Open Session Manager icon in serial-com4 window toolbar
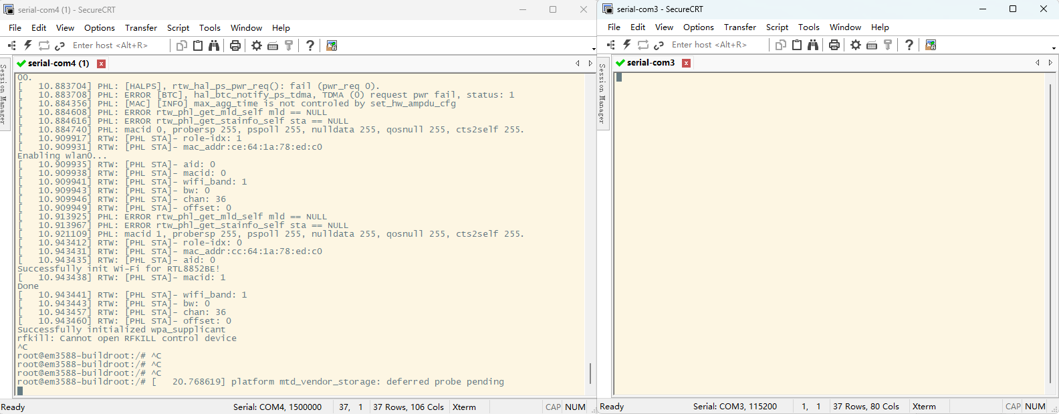 point(12,45)
